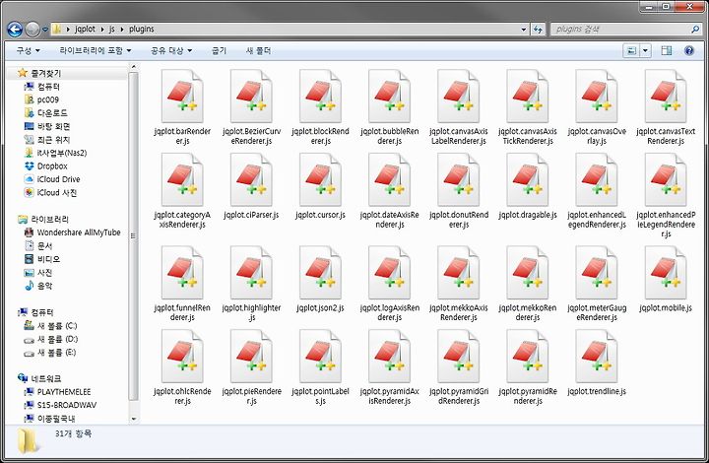The height and width of the screenshot is (463, 709).
Task: Select jqplot.mekkoRenderer.js file icon
Action: [x=528, y=273]
